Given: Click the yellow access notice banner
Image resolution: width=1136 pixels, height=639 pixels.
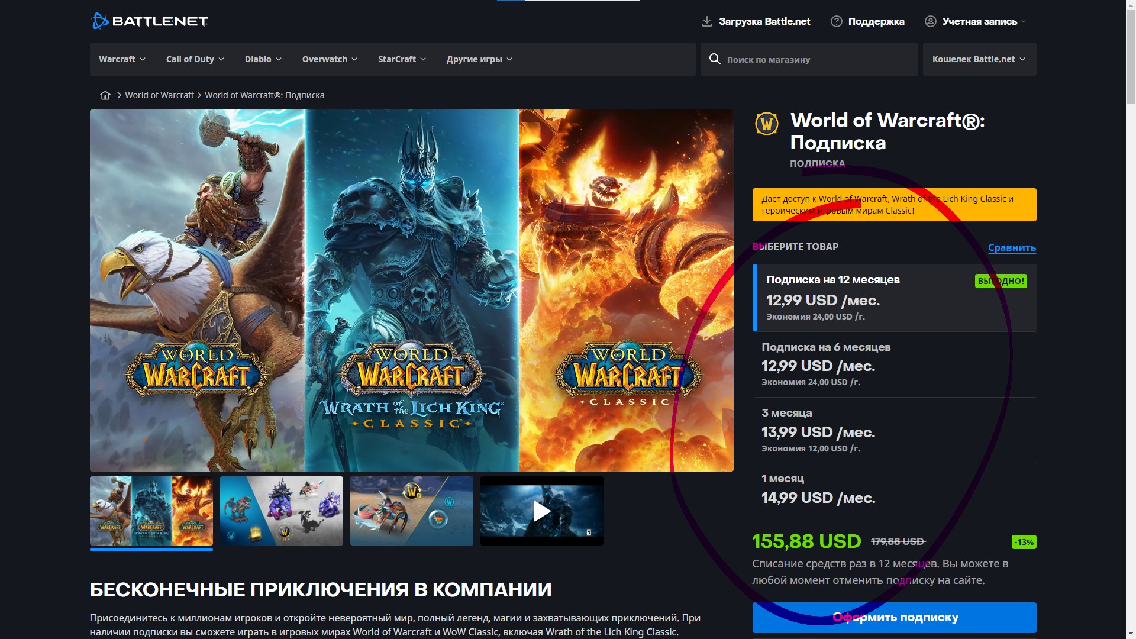Looking at the screenshot, I should point(894,205).
